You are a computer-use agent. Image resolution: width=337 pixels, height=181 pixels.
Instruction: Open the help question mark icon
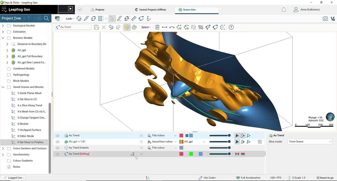pos(231,27)
